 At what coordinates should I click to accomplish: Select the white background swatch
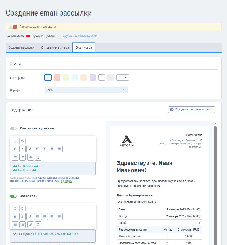coord(102,77)
